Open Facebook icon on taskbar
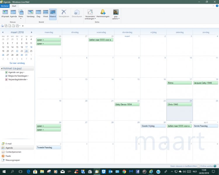 click(138, 171)
